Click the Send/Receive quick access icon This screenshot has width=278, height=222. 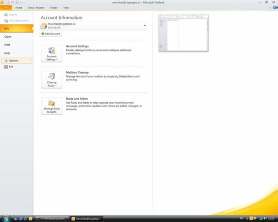tap(8, 2)
